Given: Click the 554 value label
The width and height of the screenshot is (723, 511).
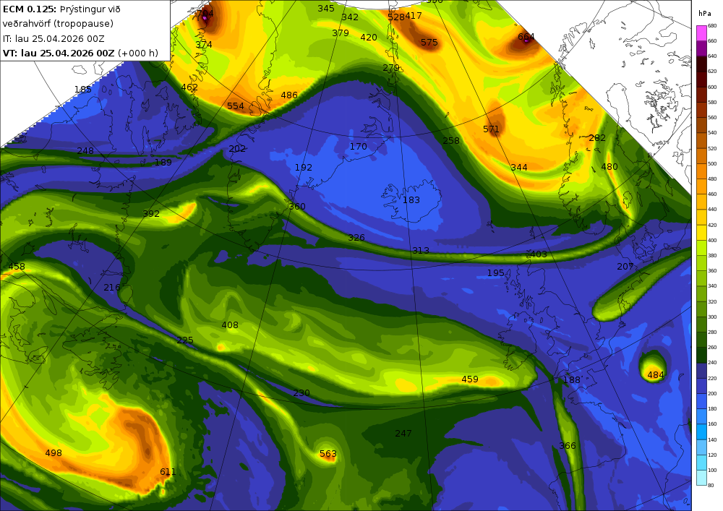Looking at the screenshot, I should pos(235,106).
